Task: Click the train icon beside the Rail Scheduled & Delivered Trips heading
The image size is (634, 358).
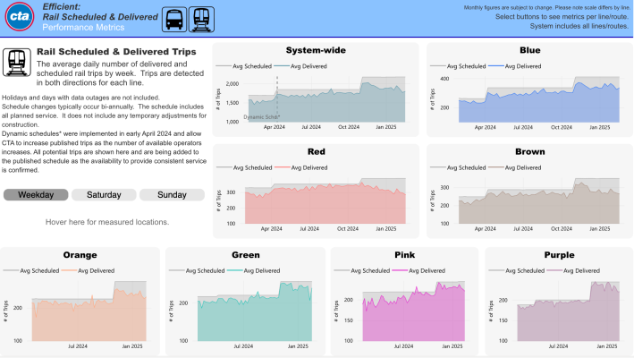Action: pos(17,61)
